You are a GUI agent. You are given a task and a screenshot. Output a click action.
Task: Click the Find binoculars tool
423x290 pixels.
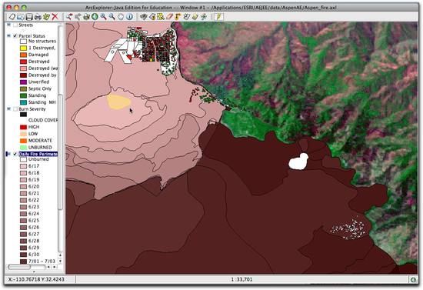143,17
